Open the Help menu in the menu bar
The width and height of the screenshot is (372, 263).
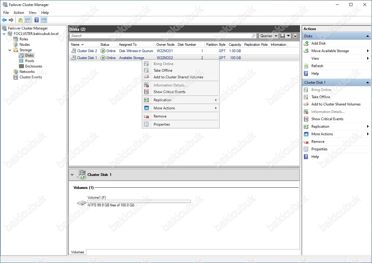pos(45,13)
